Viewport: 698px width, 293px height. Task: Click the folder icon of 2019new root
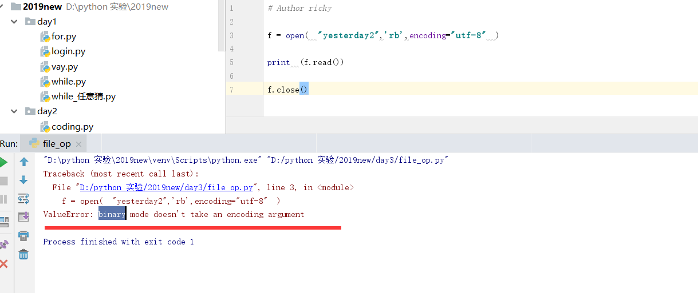tap(15, 7)
